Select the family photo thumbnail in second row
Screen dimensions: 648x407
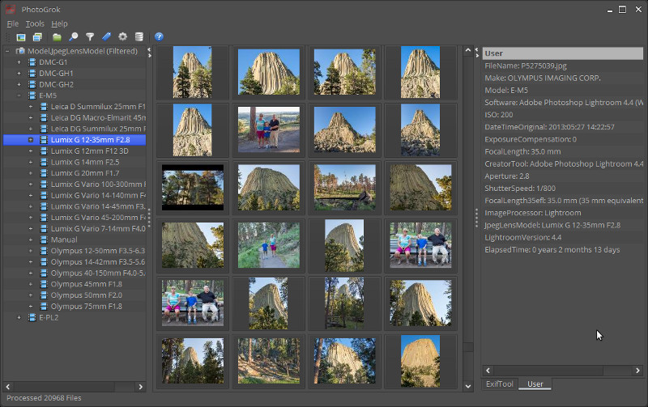[269, 129]
